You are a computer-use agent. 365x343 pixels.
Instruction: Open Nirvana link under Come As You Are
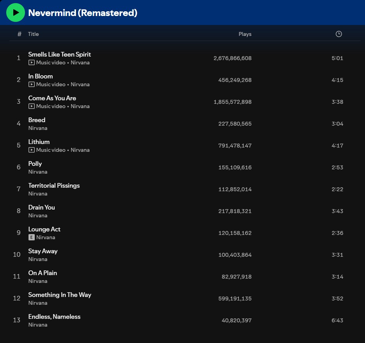(x=80, y=107)
